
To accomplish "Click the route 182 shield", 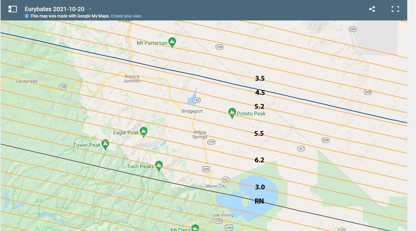I will (x=197, y=100).
